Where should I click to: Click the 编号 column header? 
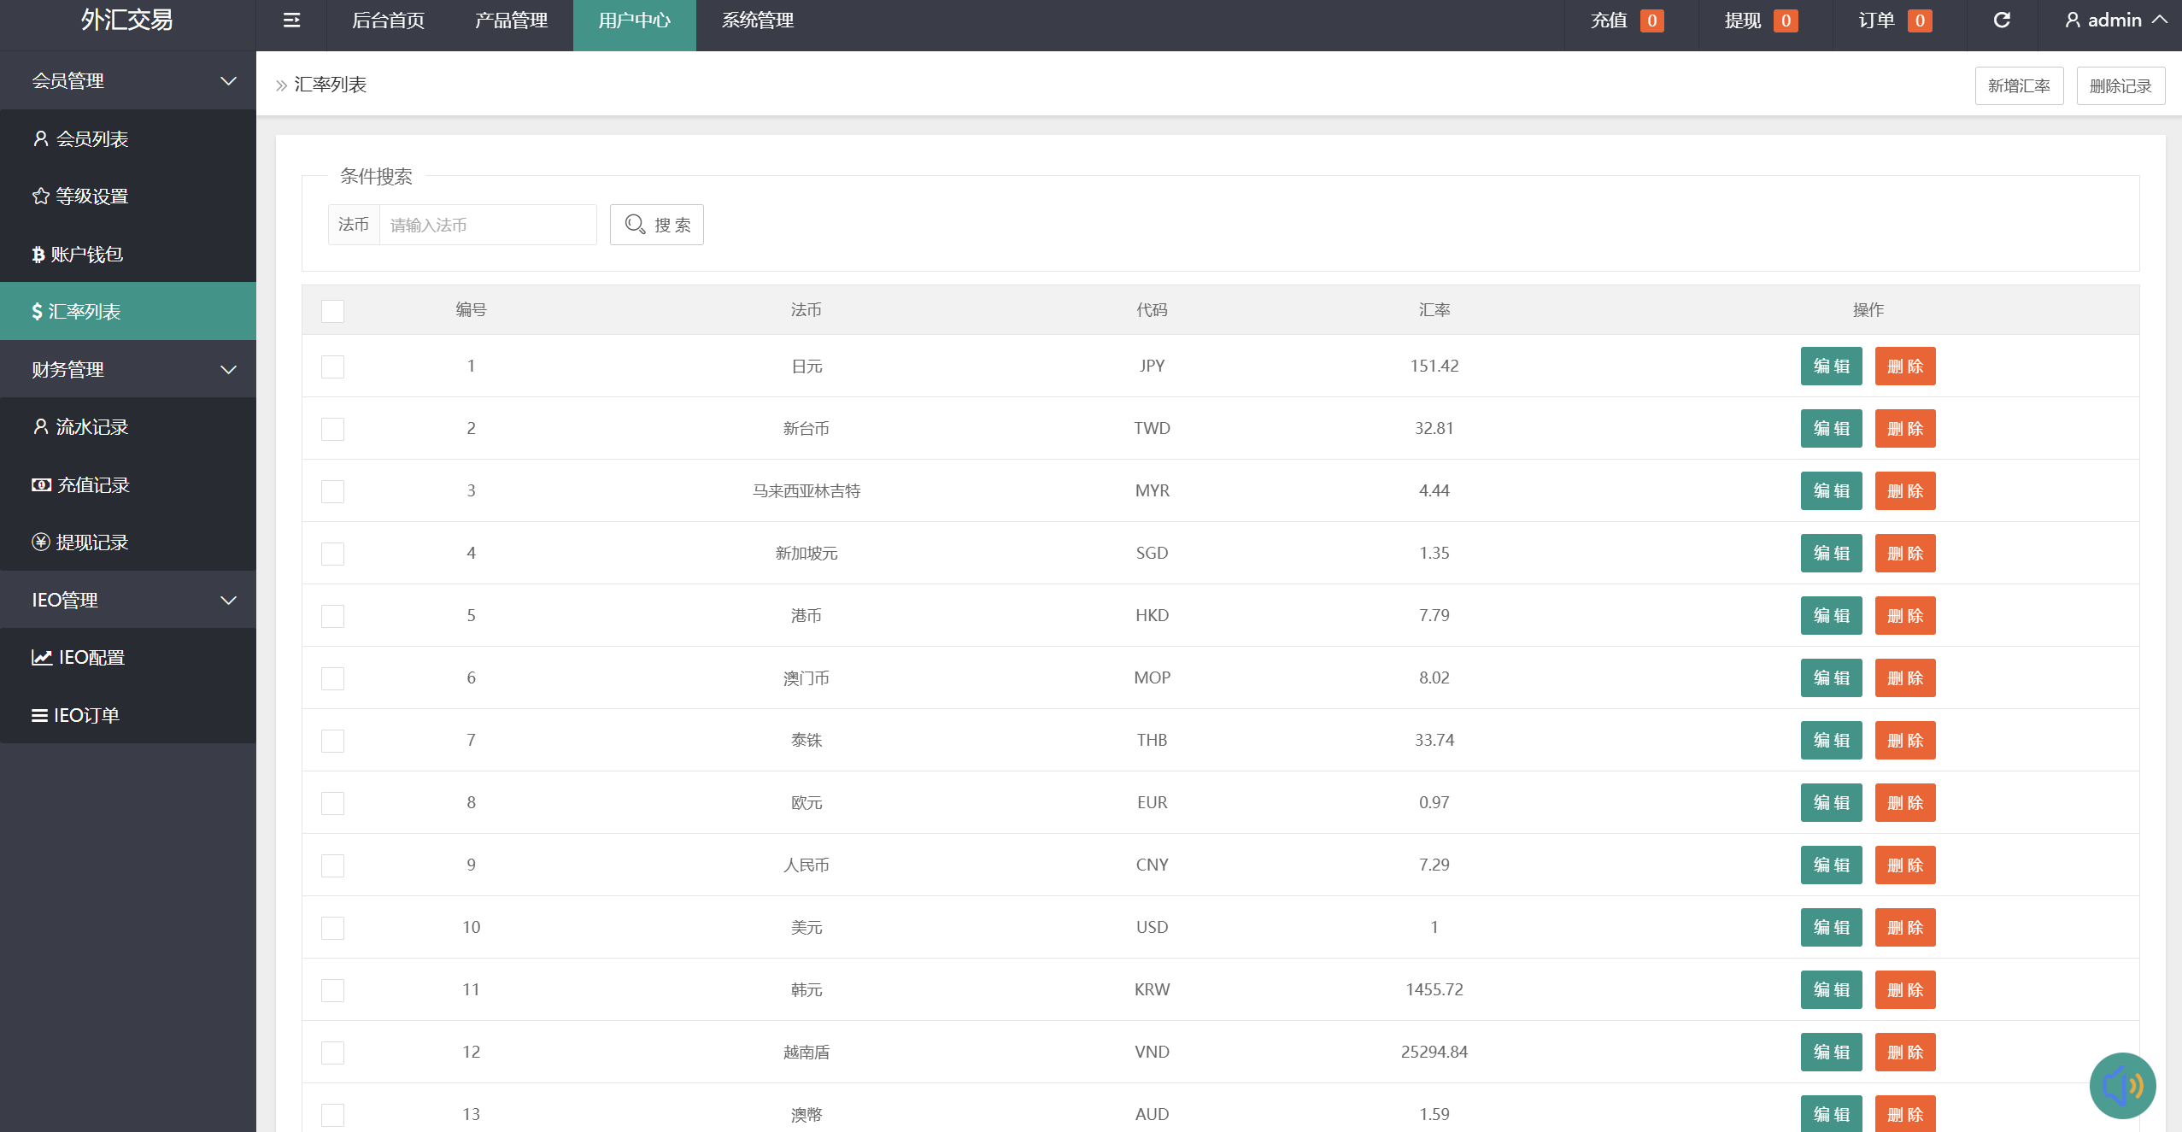[471, 310]
